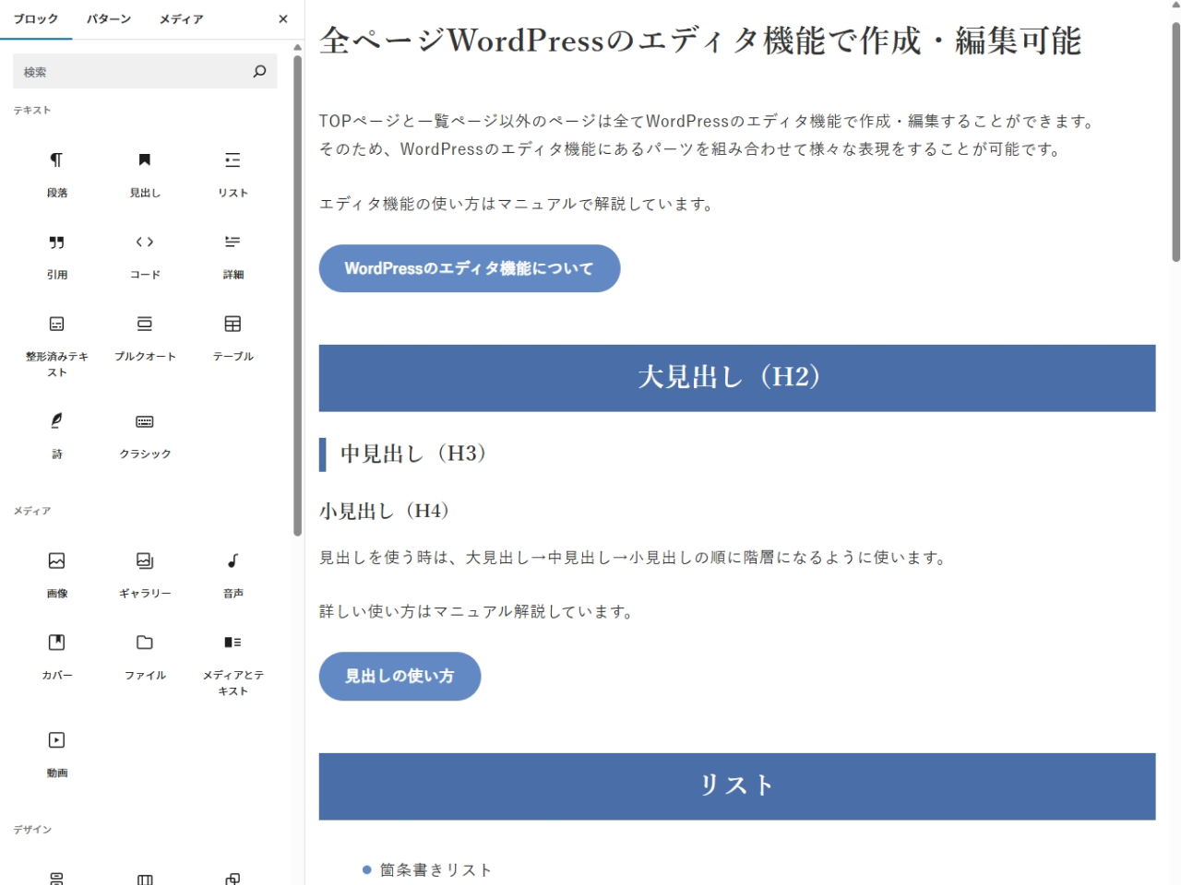
Task: Select the リスト section heading
Action: 737,786
